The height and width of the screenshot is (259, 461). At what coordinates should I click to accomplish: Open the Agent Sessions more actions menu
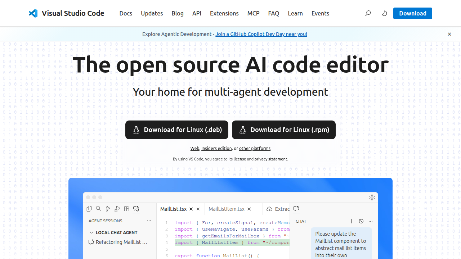pos(149,221)
